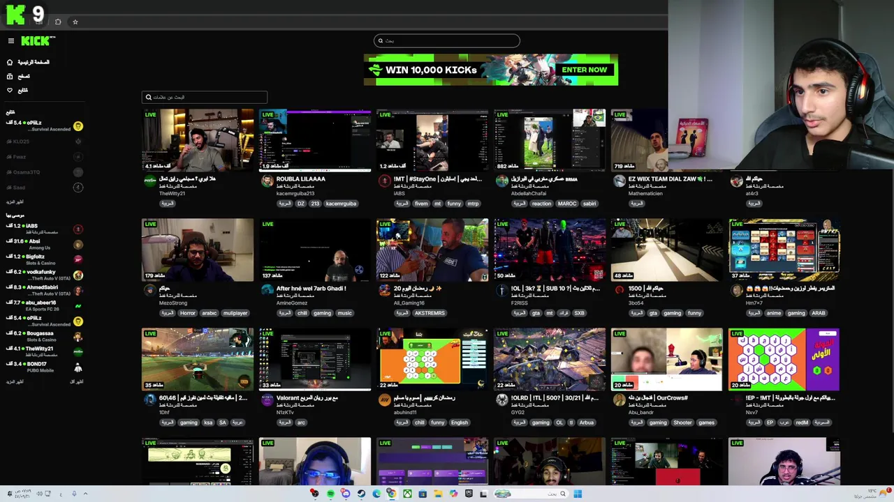Open the WIN 10,000 KICKs banner
Screen dimensions: 894x502
click(490, 70)
